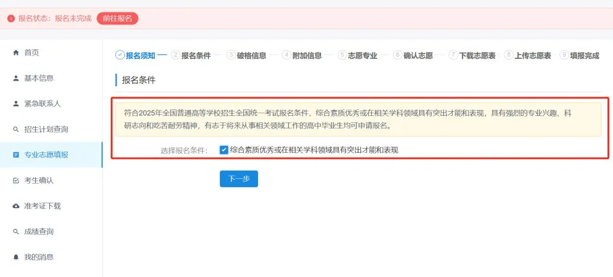Open 首页 in the sidebar
This screenshot has width=613, height=277.
51,53
